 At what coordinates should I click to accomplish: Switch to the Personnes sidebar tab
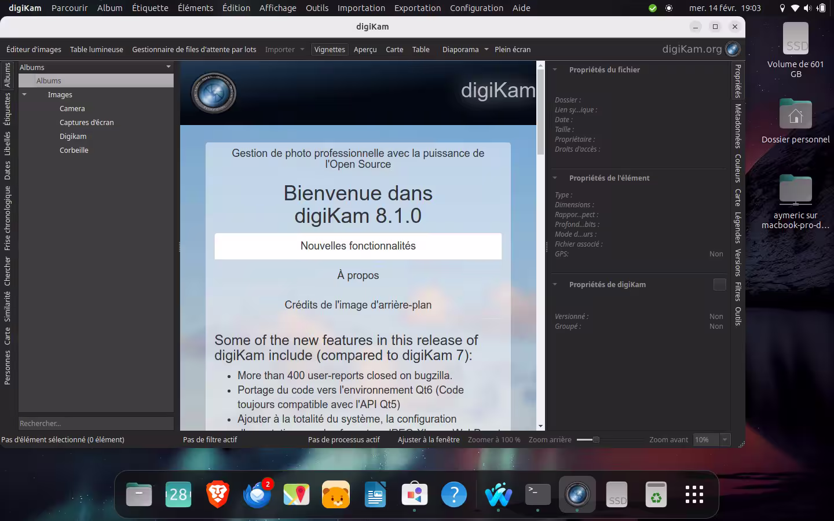tap(8, 367)
